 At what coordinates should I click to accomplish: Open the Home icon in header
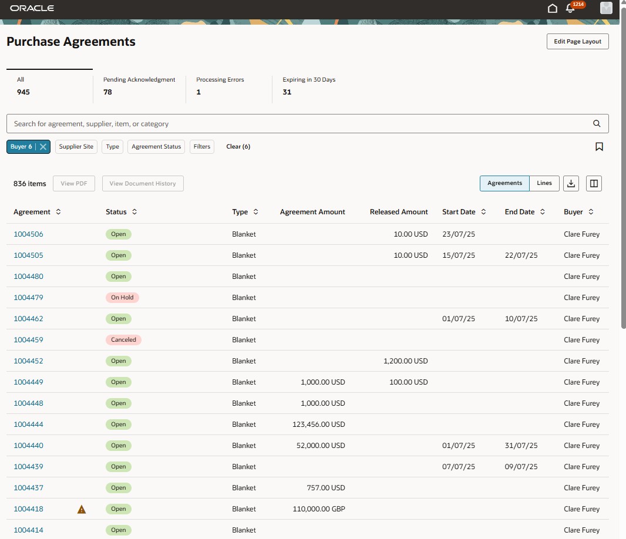552,8
